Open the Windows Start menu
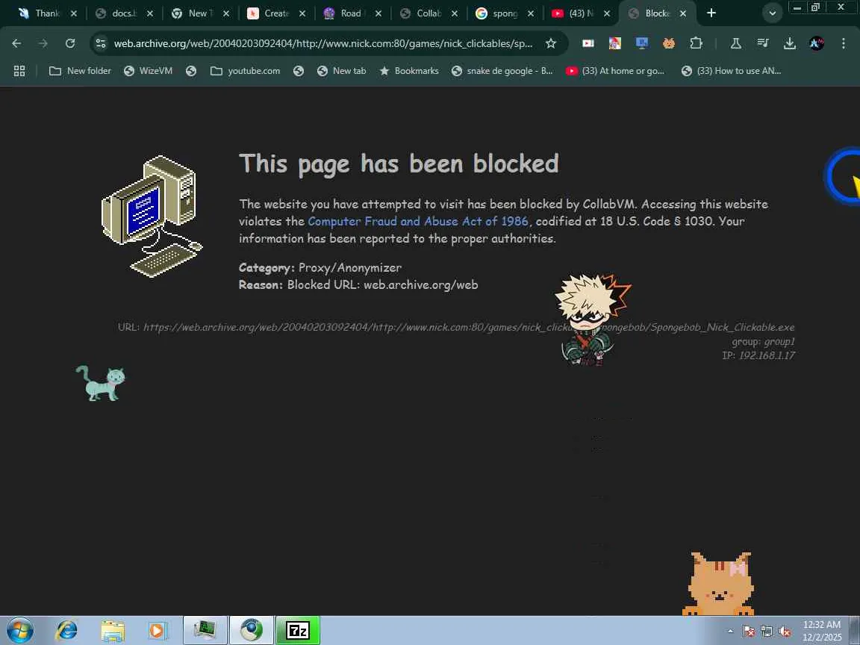 [19, 631]
